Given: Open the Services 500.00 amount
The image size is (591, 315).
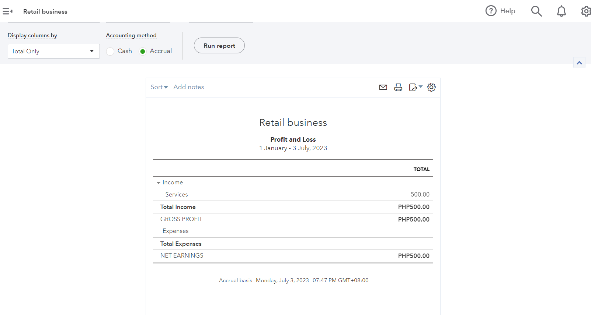Looking at the screenshot, I should coord(420,194).
